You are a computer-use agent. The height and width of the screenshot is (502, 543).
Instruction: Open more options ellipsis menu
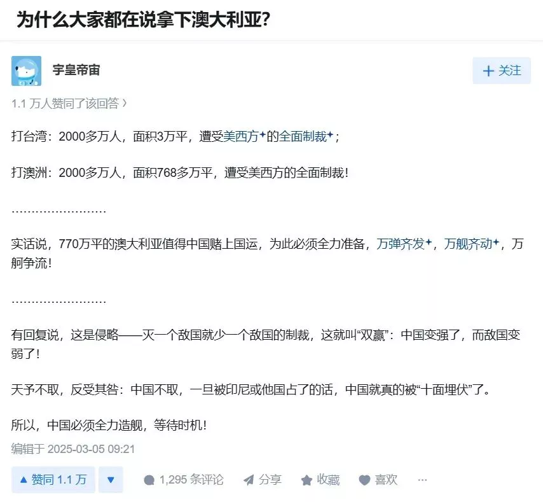pyautogui.click(x=422, y=480)
